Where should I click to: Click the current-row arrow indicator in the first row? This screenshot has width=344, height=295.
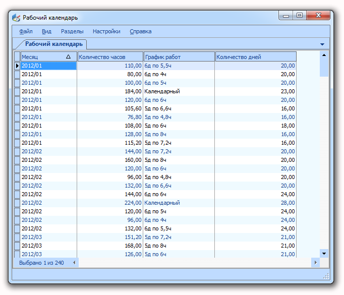(17, 66)
